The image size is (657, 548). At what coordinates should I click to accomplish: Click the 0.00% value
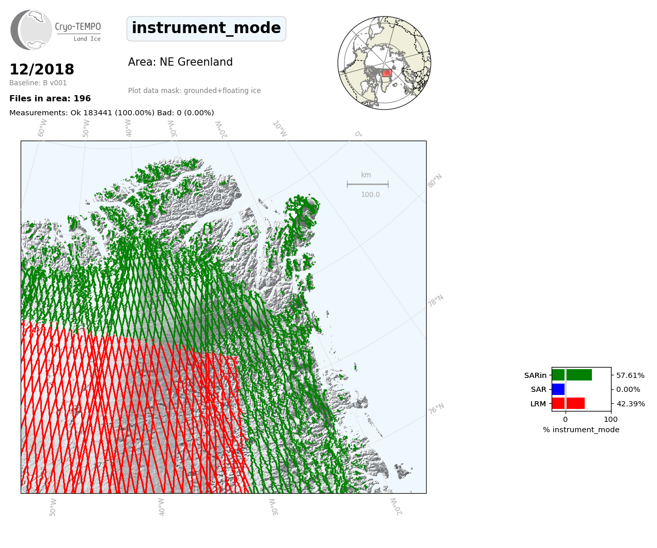628,390
